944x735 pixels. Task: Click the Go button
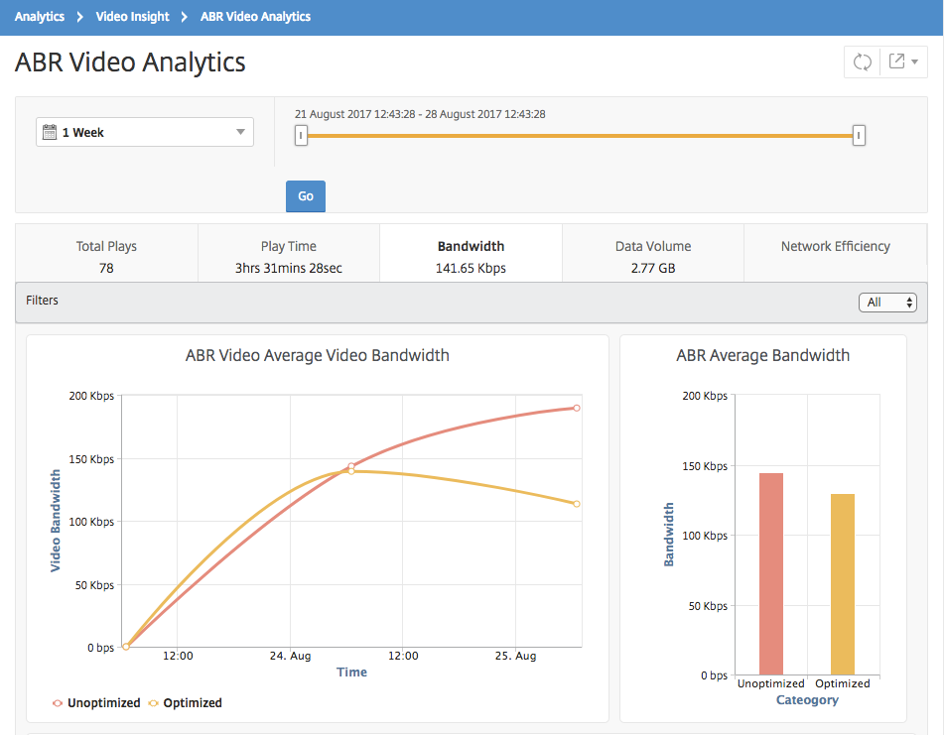coord(306,196)
